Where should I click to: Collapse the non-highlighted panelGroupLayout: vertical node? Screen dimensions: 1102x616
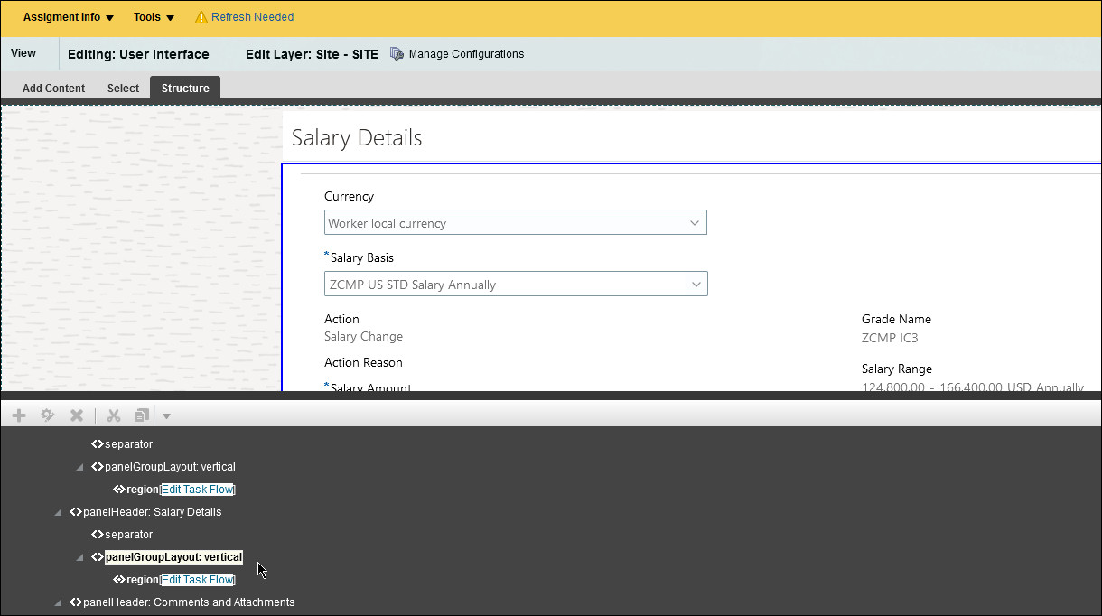tap(80, 467)
